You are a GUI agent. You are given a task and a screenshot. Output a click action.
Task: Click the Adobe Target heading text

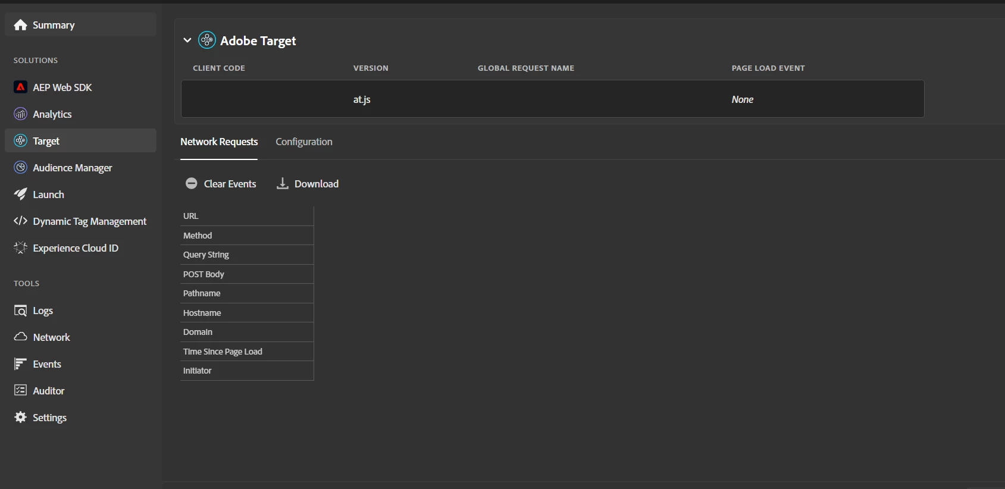[x=258, y=40]
